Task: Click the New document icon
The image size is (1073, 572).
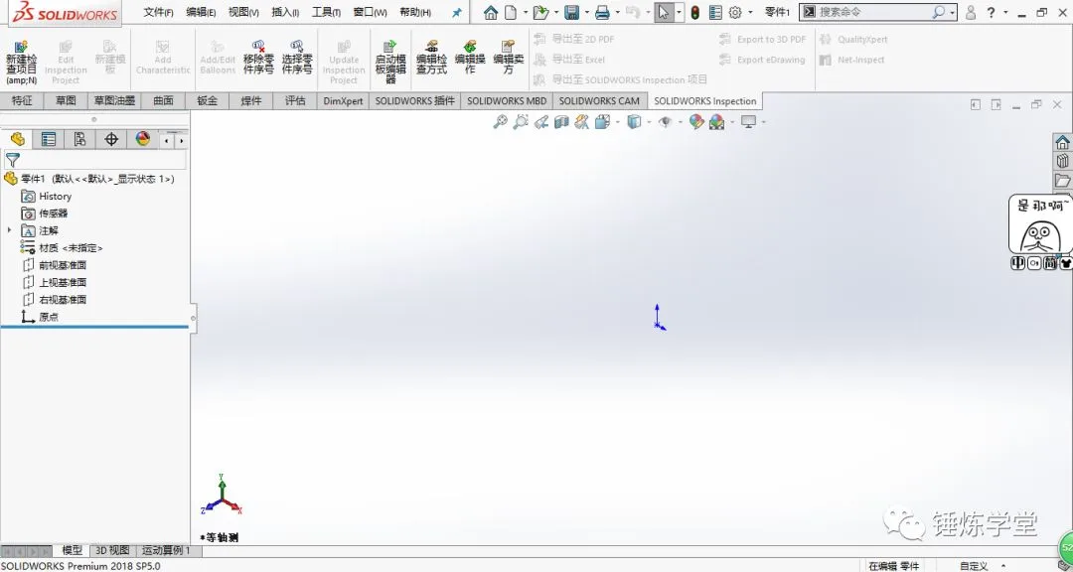Action: click(511, 12)
